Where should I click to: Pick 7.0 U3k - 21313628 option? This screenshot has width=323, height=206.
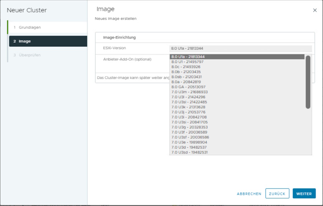[237, 107]
